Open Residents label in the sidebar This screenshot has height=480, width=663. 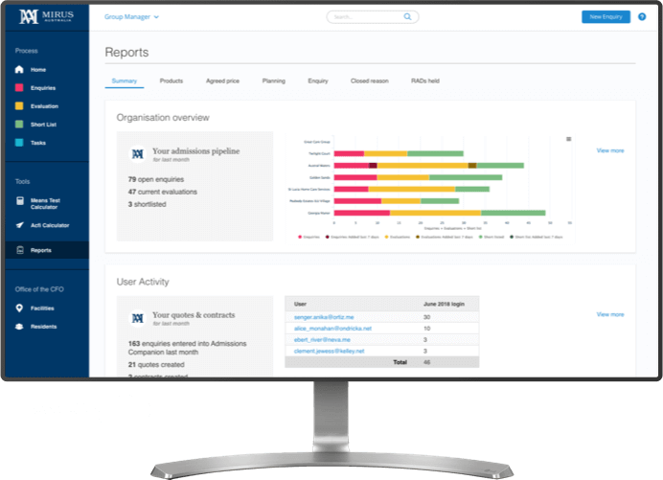click(x=43, y=327)
